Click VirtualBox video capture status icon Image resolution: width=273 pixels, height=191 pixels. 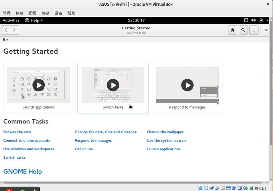(234, 188)
